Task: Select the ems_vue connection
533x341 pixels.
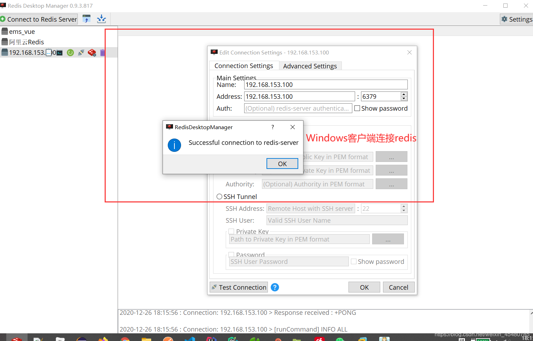Action: pyautogui.click(x=22, y=31)
